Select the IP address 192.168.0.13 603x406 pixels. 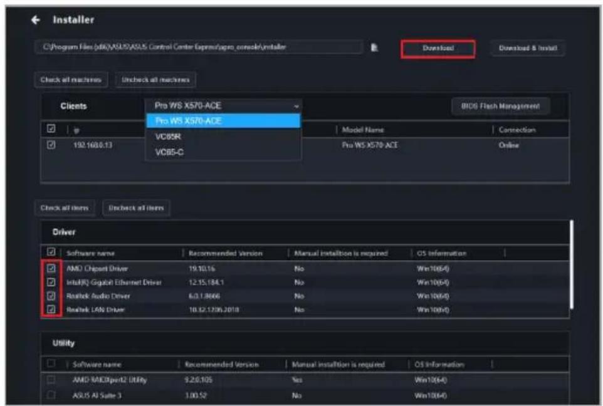pos(93,145)
